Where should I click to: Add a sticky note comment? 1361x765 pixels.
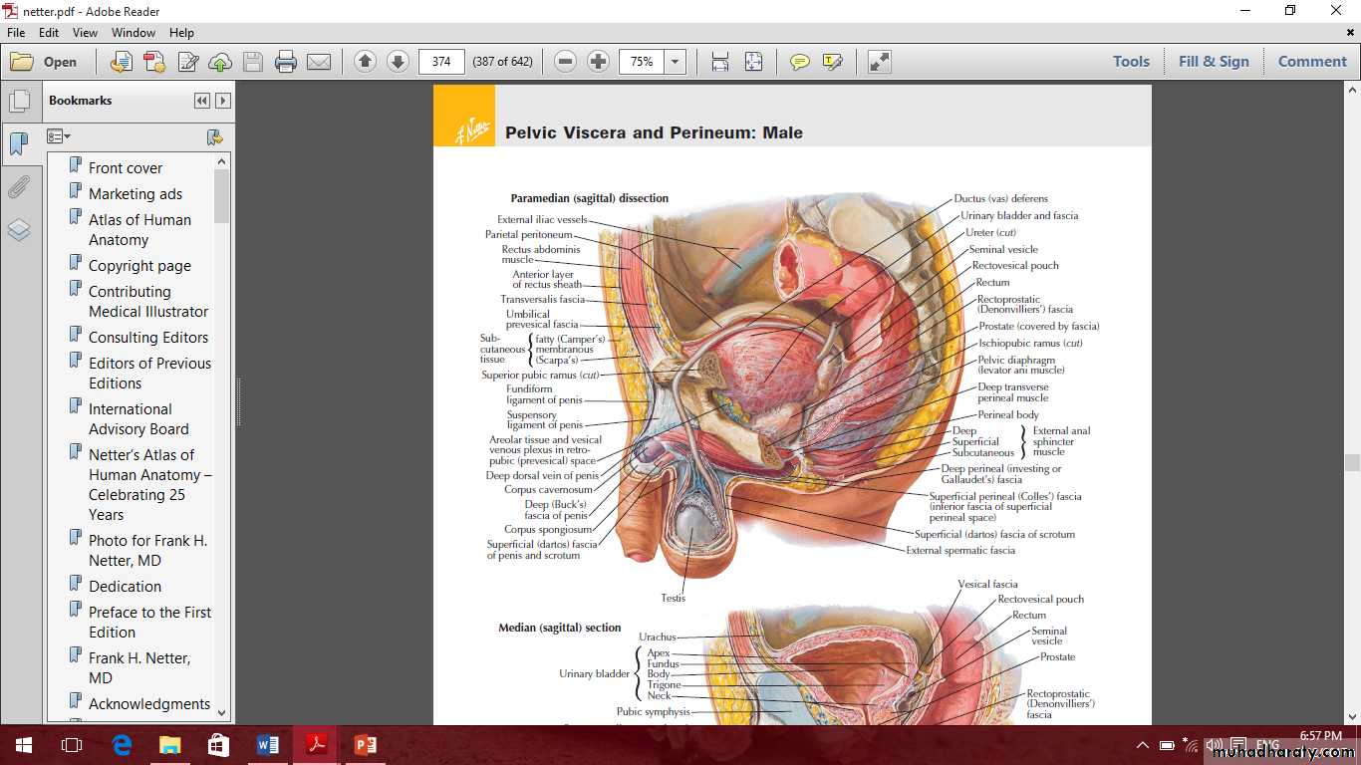coord(799,62)
